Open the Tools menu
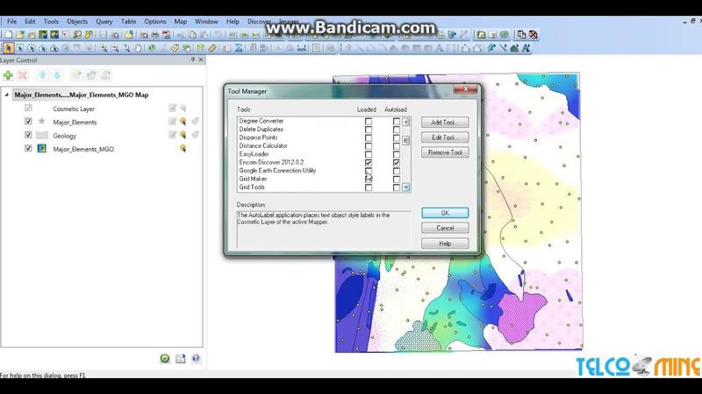The width and height of the screenshot is (702, 394). pyautogui.click(x=51, y=21)
